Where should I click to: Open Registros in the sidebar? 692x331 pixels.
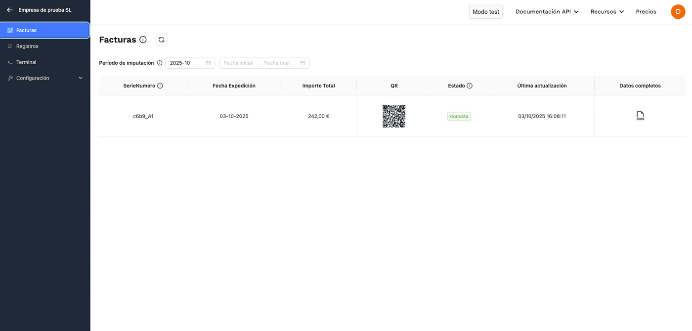click(27, 46)
